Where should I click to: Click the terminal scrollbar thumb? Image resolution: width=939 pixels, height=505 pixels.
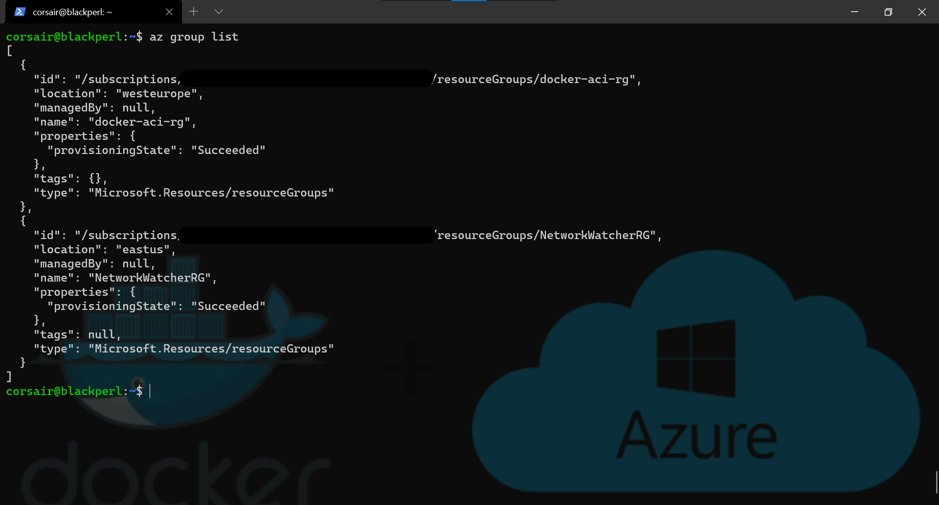936,482
